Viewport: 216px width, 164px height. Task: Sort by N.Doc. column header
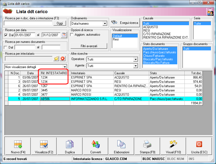14,73
